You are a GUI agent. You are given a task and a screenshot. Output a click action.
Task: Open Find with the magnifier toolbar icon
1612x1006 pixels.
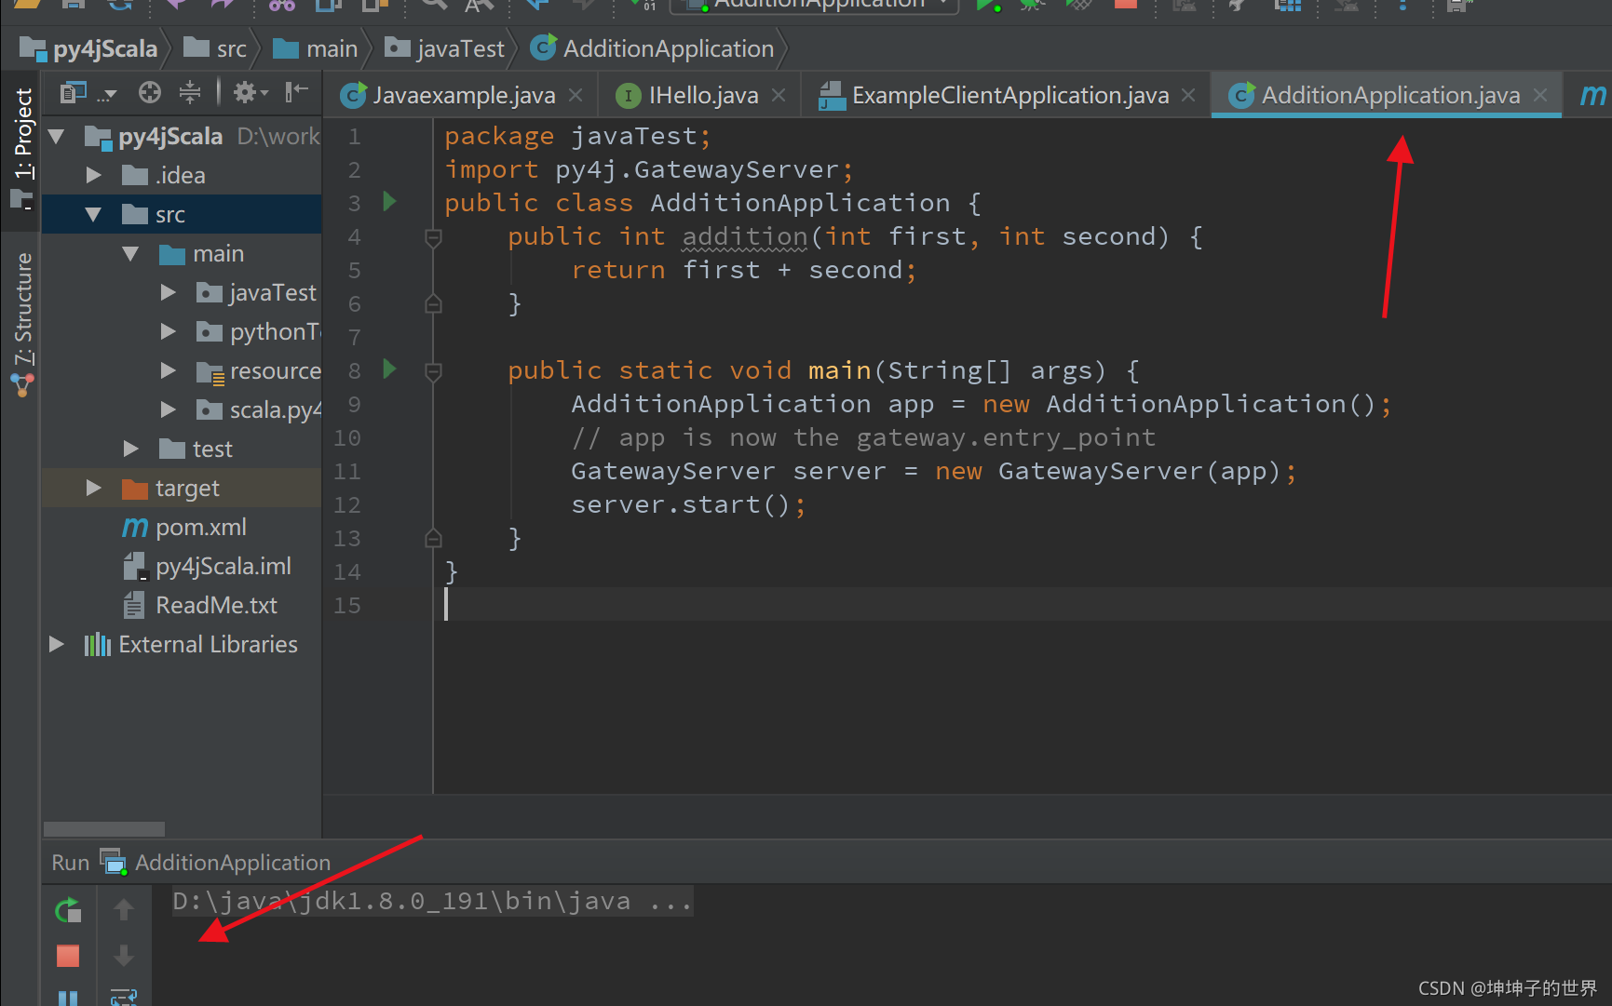click(433, 6)
